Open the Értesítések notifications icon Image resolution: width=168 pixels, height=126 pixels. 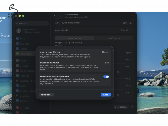17,108
